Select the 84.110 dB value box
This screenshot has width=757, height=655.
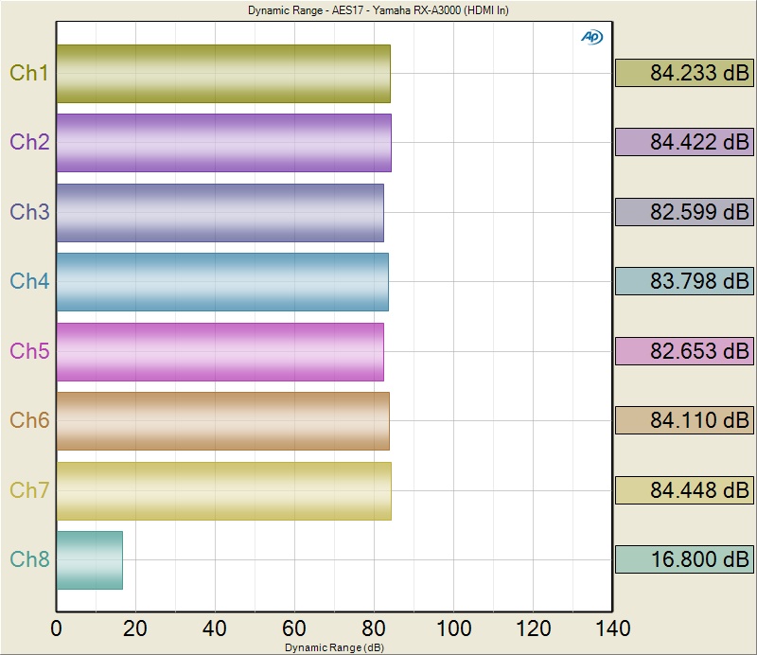tap(684, 420)
